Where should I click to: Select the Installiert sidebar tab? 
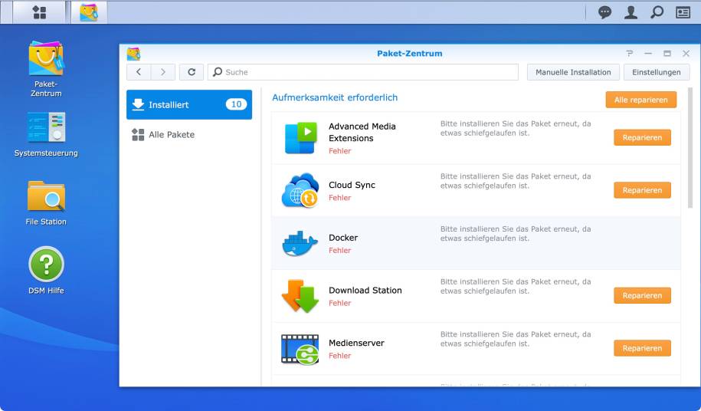pyautogui.click(x=189, y=104)
